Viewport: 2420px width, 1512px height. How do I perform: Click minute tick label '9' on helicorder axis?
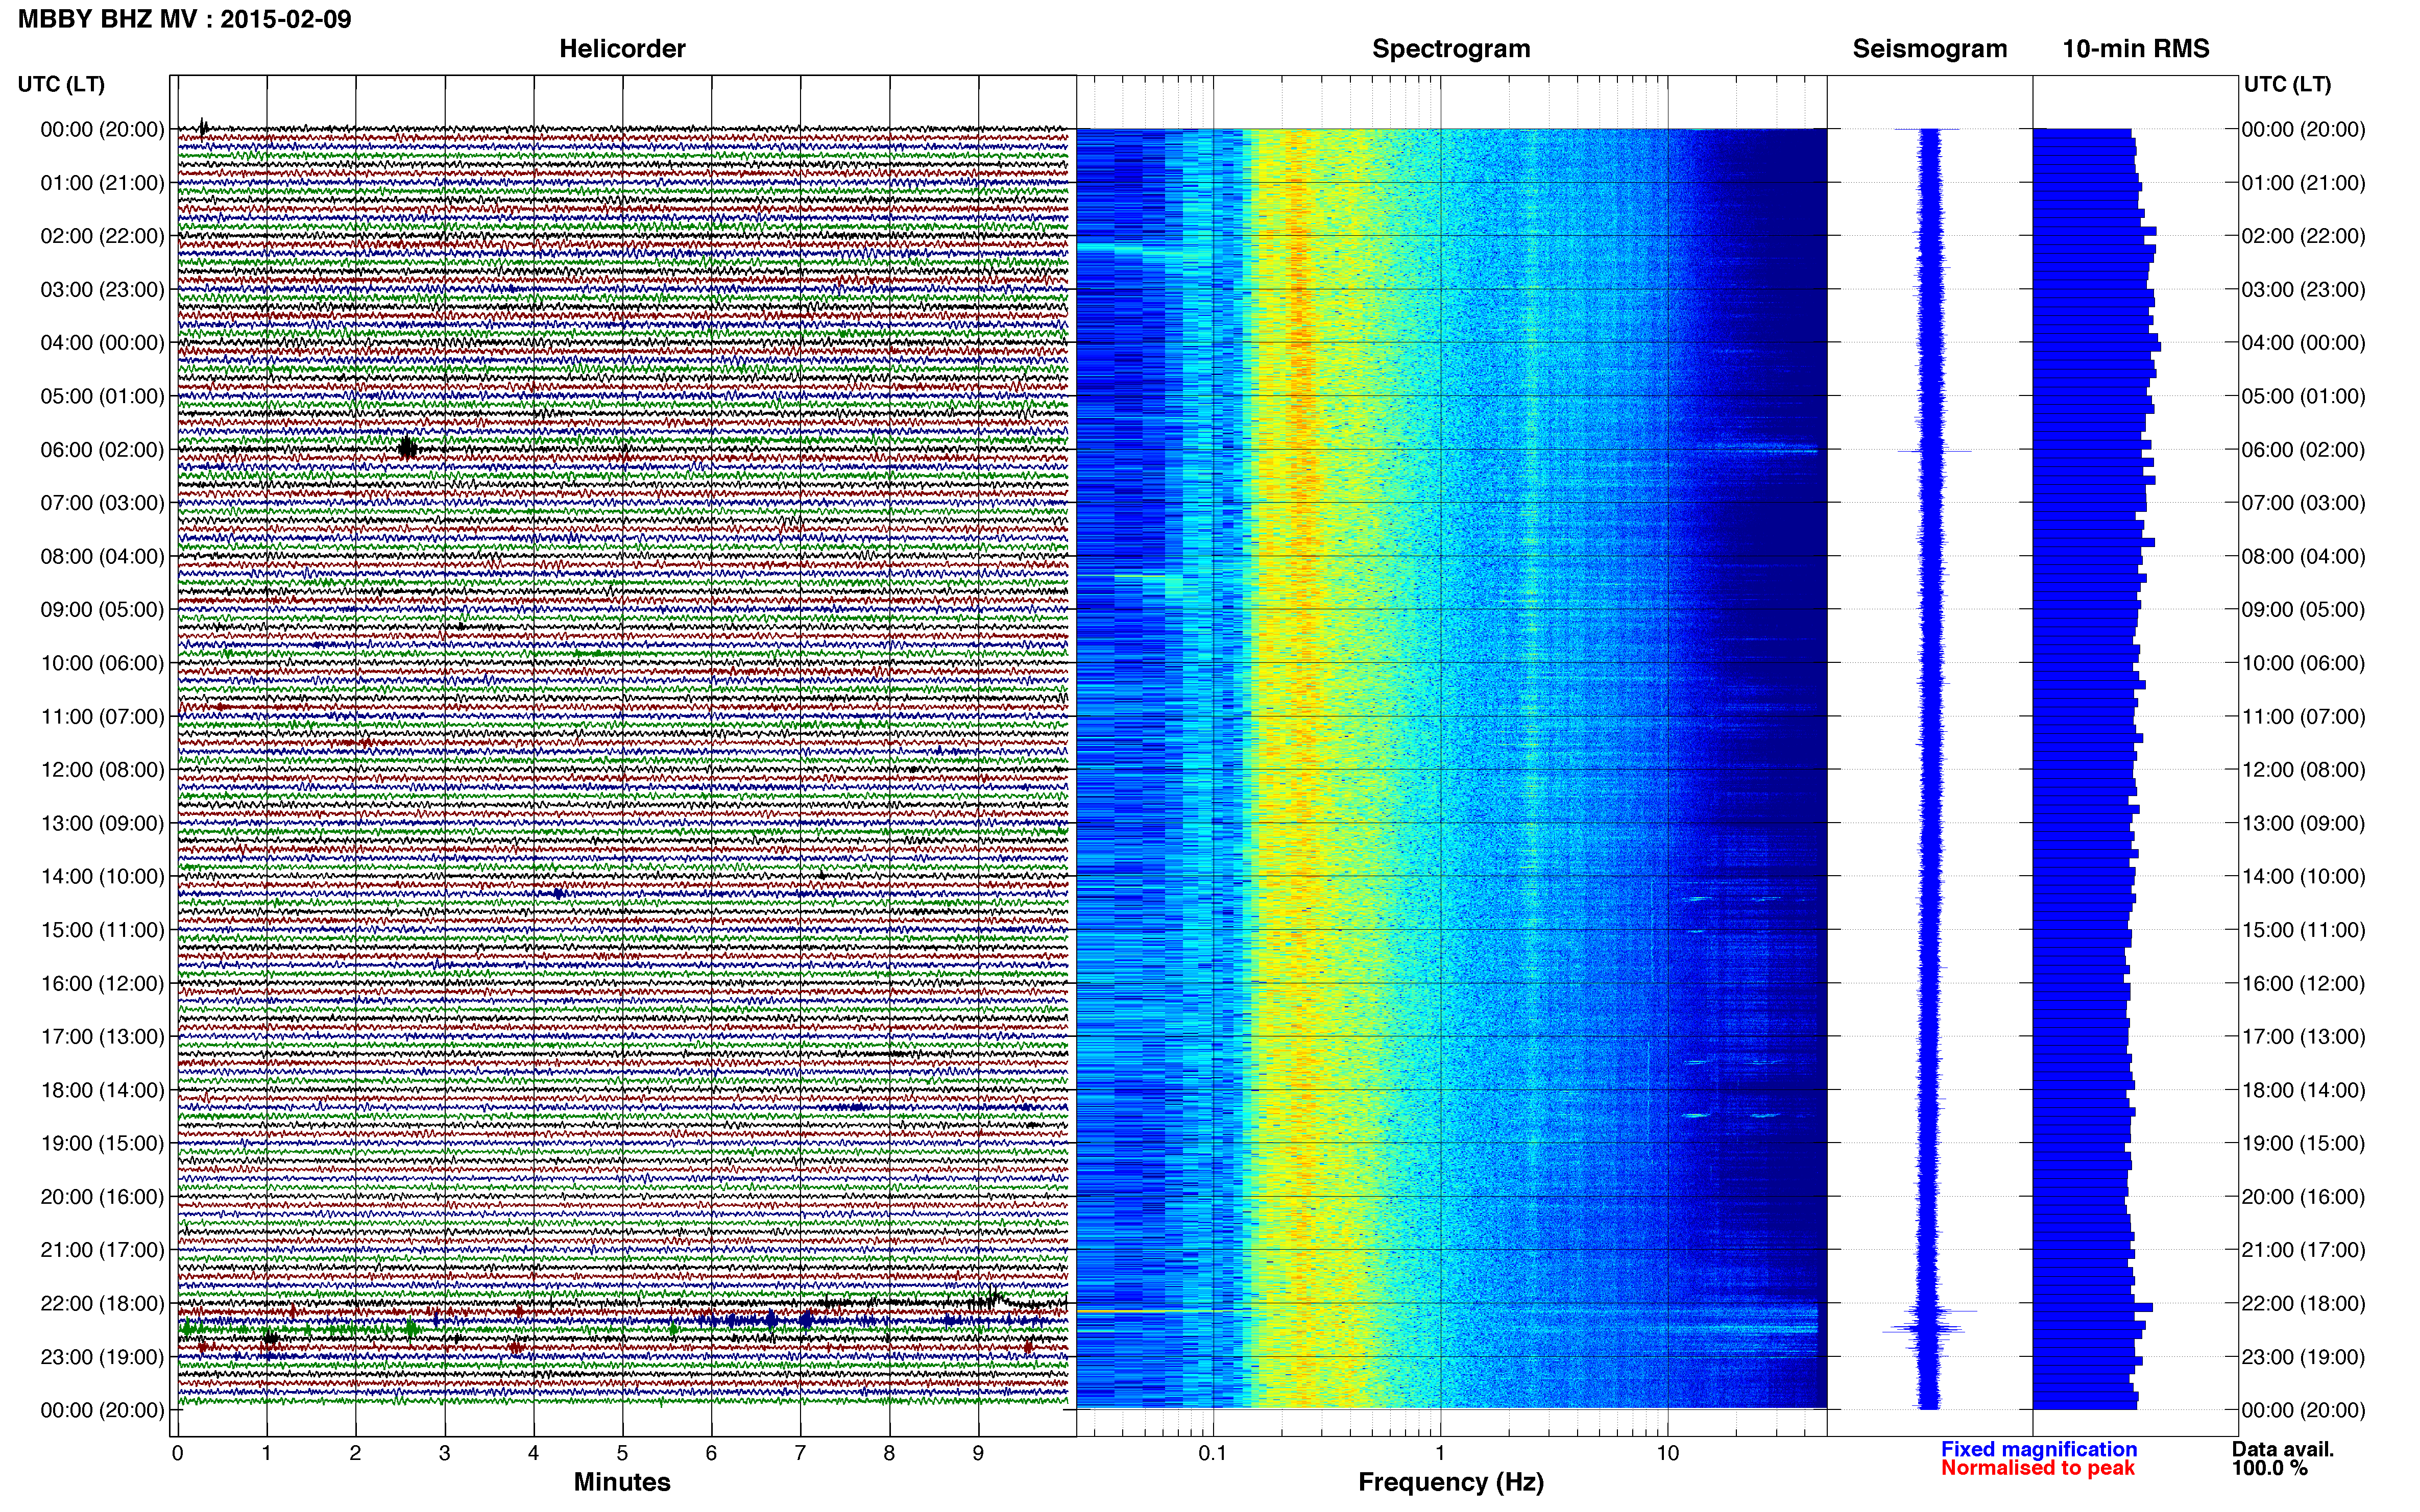pyautogui.click(x=978, y=1454)
